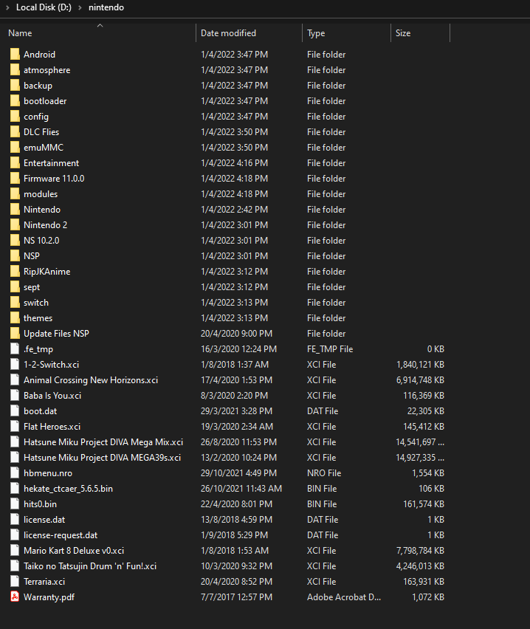The width and height of the screenshot is (530, 629).
Task: Select Hatsune Miku Project DIVA Mega Mix.xci
Action: pyautogui.click(x=103, y=442)
